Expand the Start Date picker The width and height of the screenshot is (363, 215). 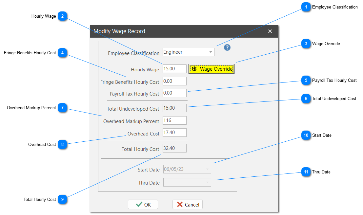click(207, 170)
